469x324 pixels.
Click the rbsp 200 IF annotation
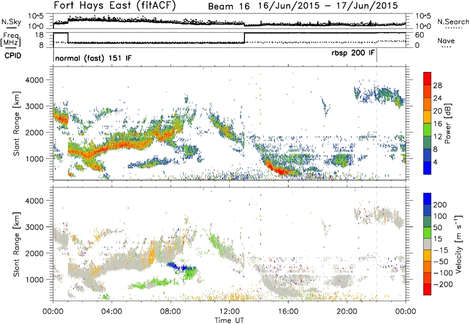click(353, 53)
